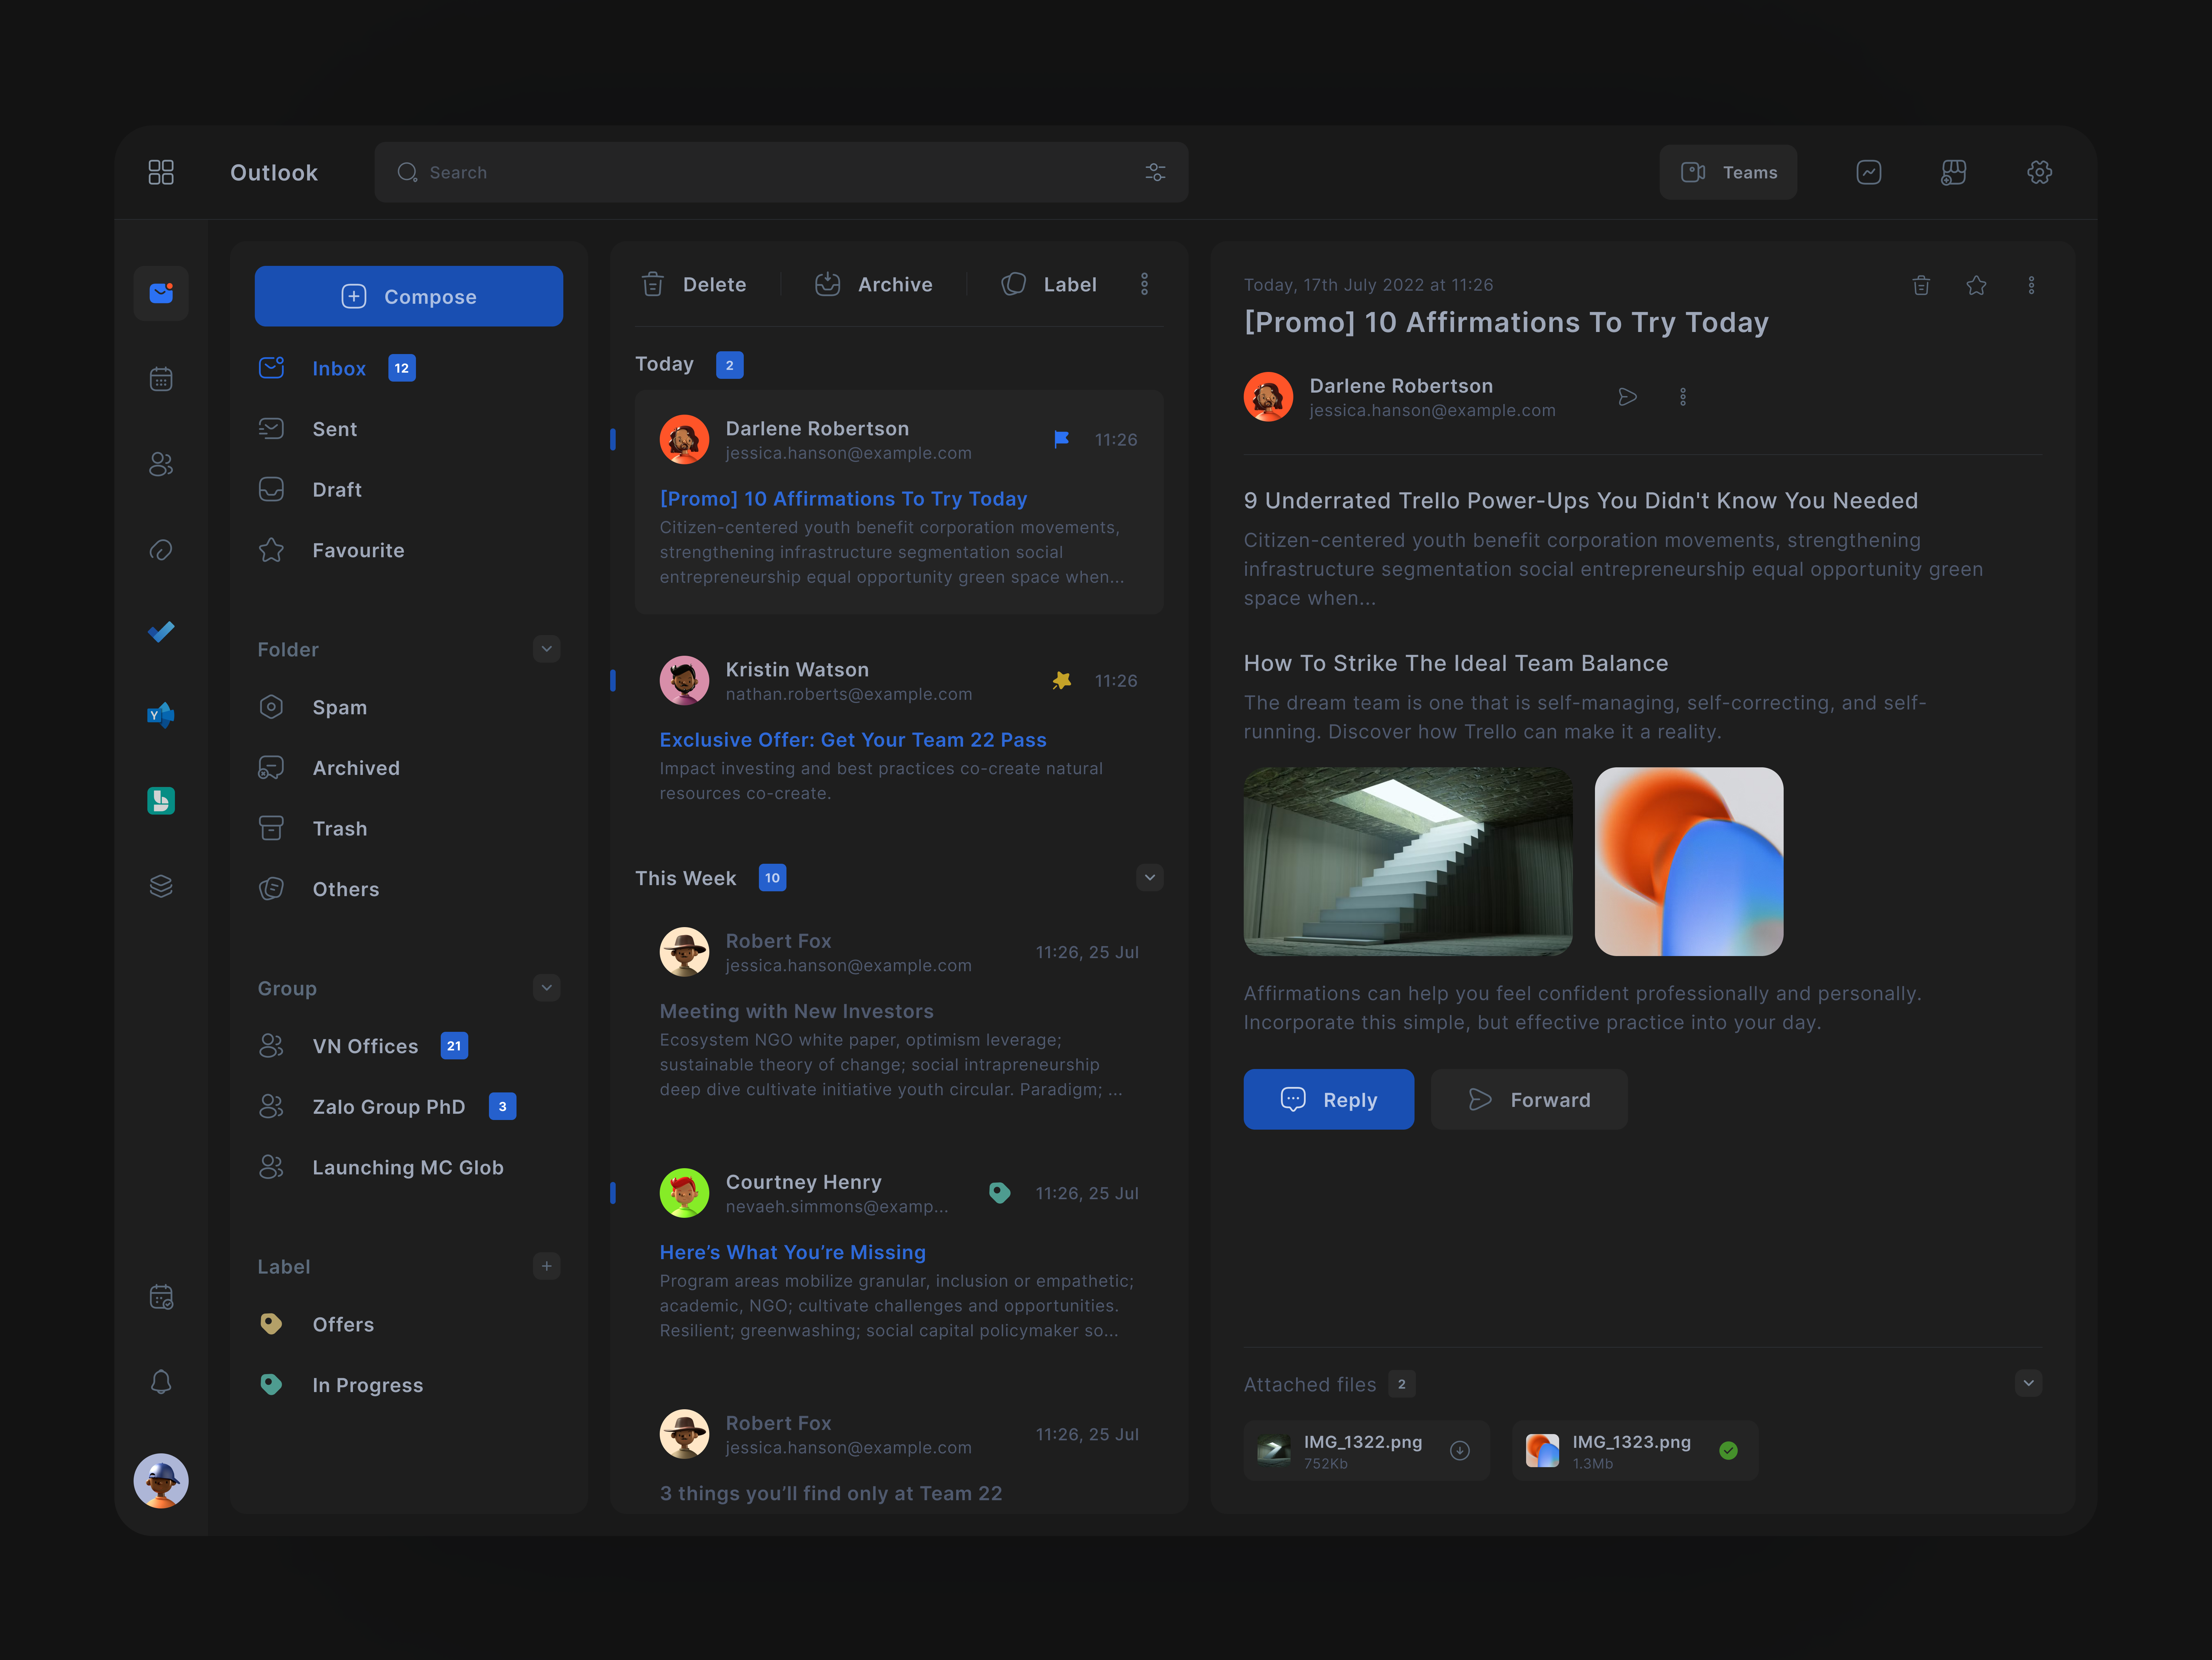Open Calendar from the sidebar
Image resolution: width=2212 pixels, height=1660 pixels.
[x=161, y=379]
